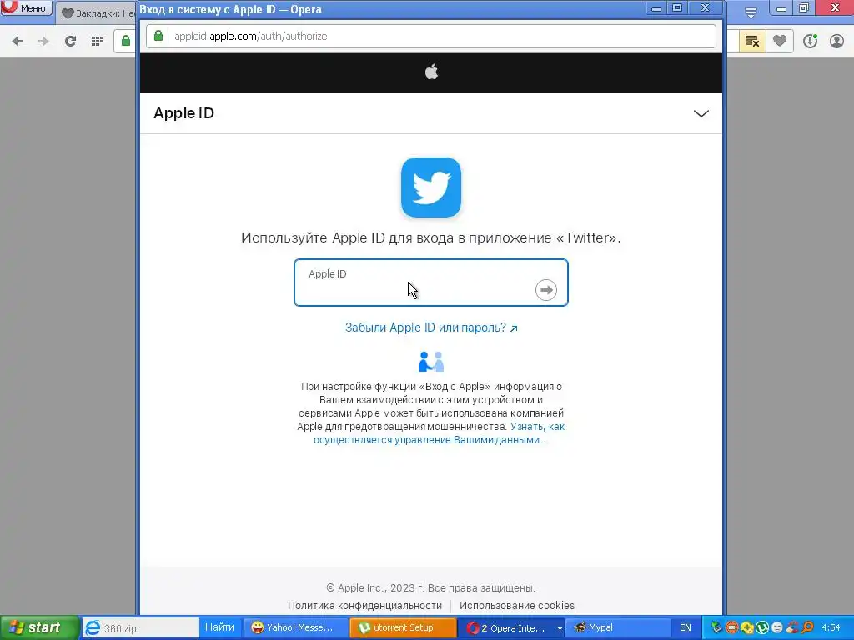
Task: Open the Забыли Apple ID или пароль? link
Action: point(431,327)
